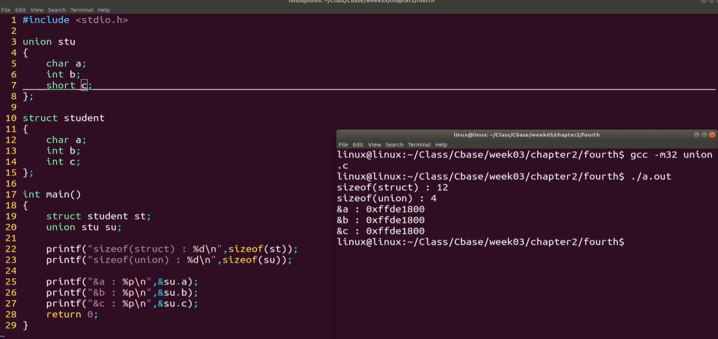Minimize the front gcc output terminal window
Screen dimensions: 718x339
pyautogui.click(x=697, y=135)
